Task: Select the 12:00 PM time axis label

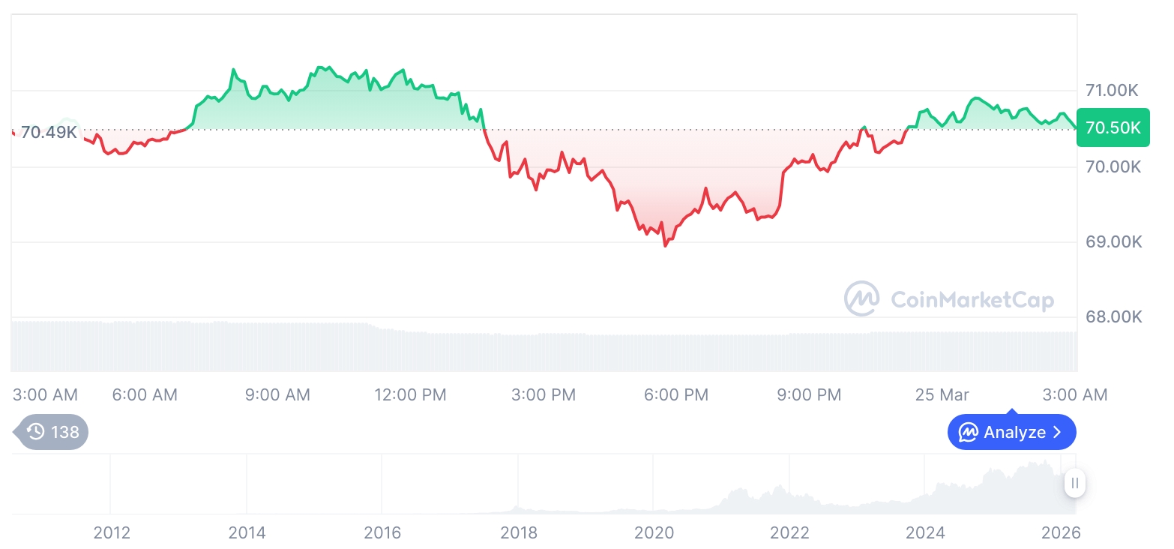Action: click(410, 394)
